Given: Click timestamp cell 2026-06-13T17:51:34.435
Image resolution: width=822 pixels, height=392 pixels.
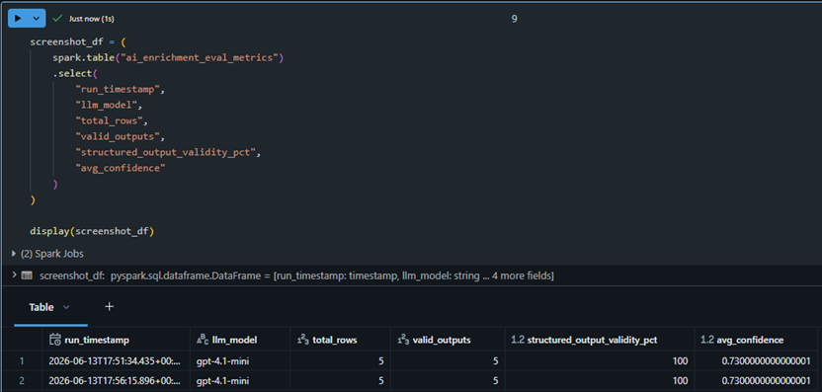Looking at the screenshot, I should 115,361.
